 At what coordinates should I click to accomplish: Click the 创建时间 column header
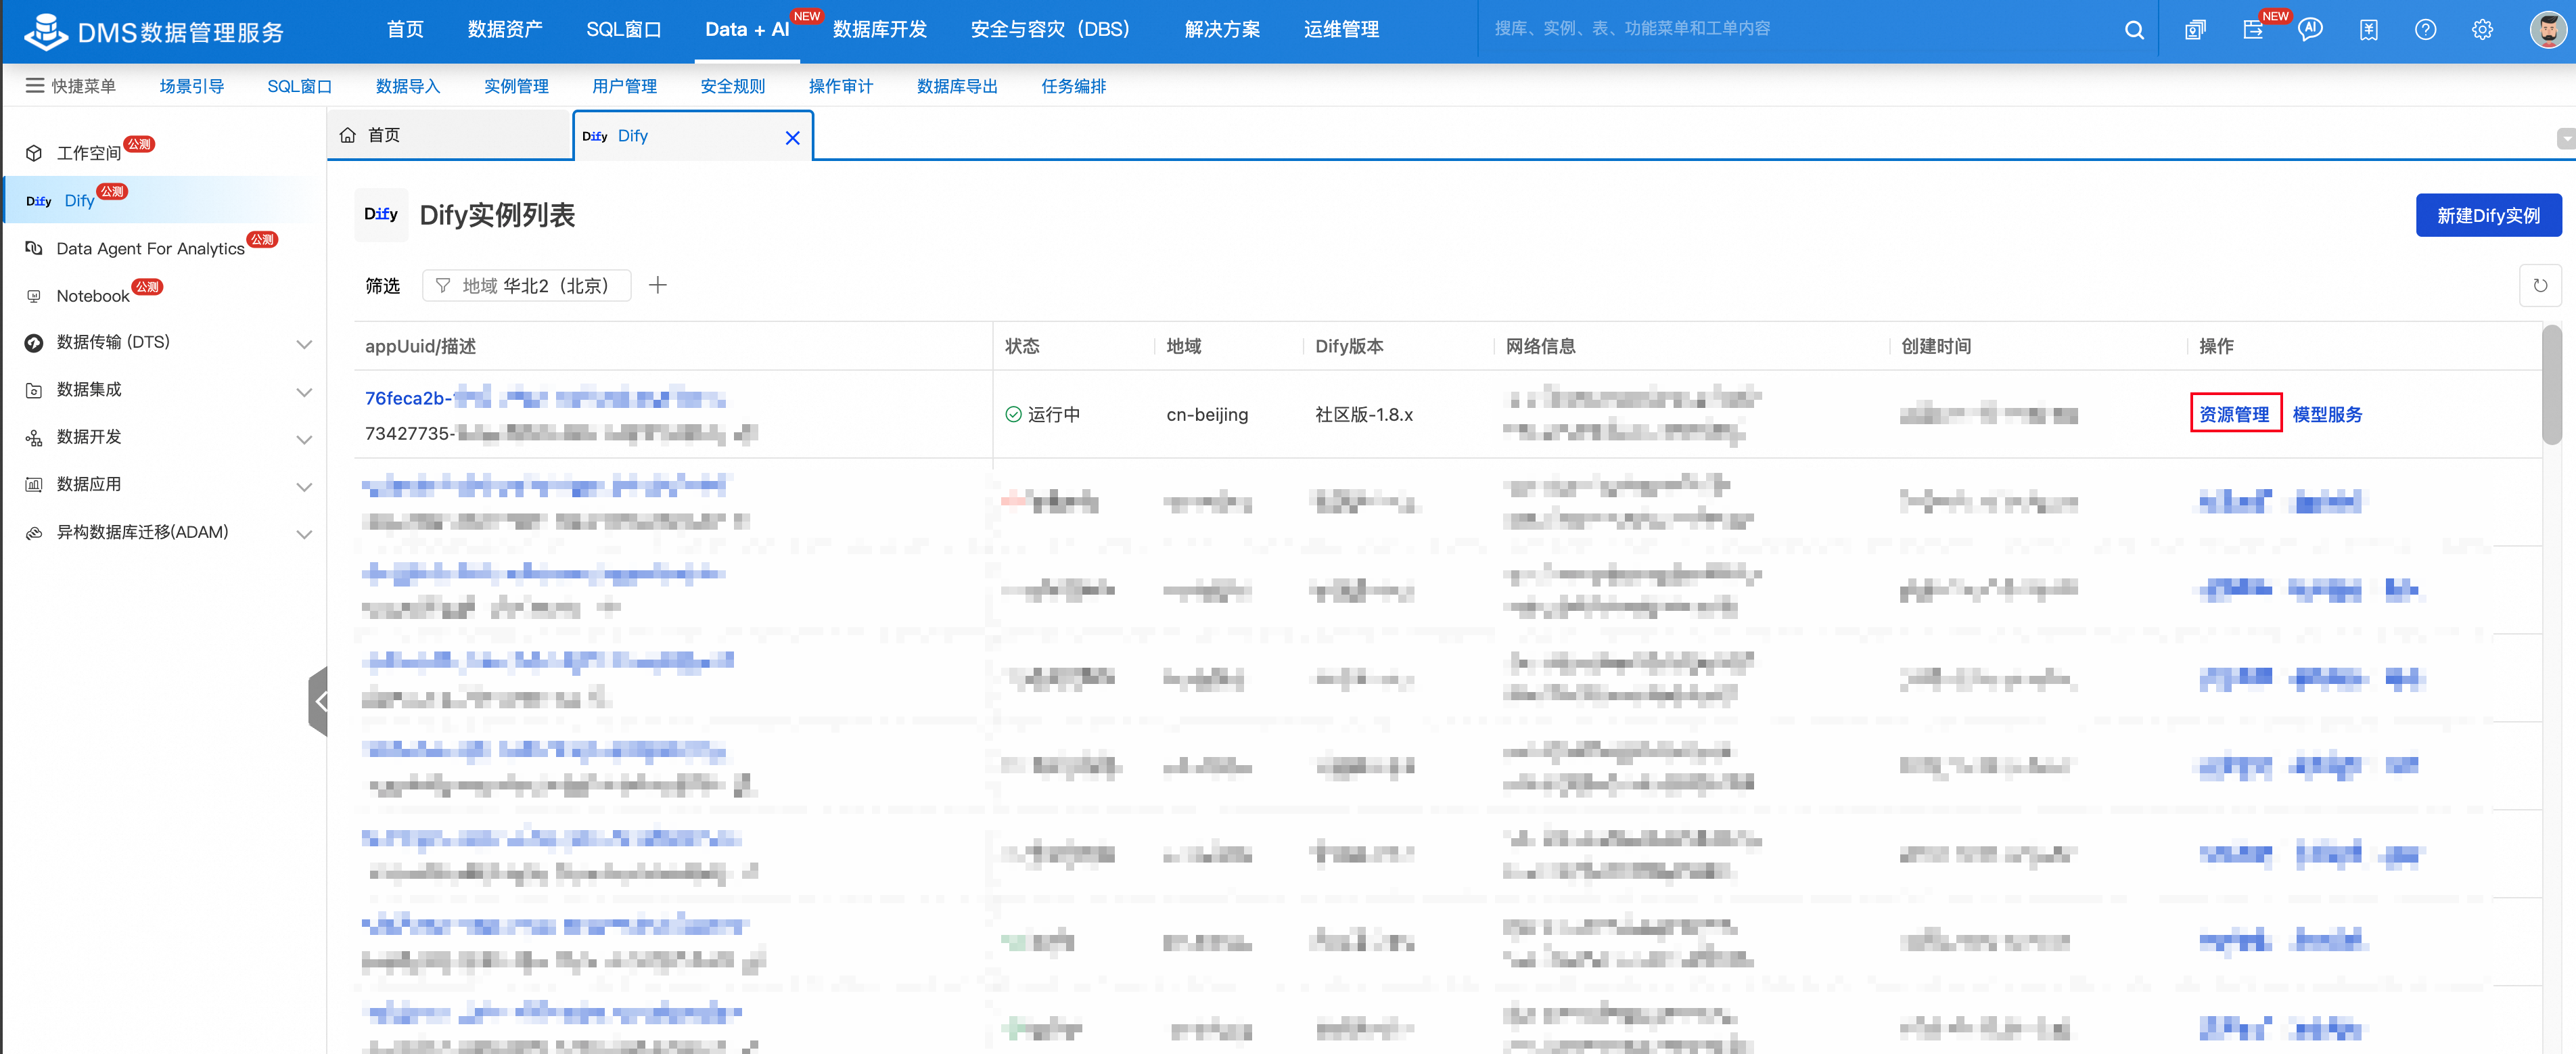[x=1936, y=346]
